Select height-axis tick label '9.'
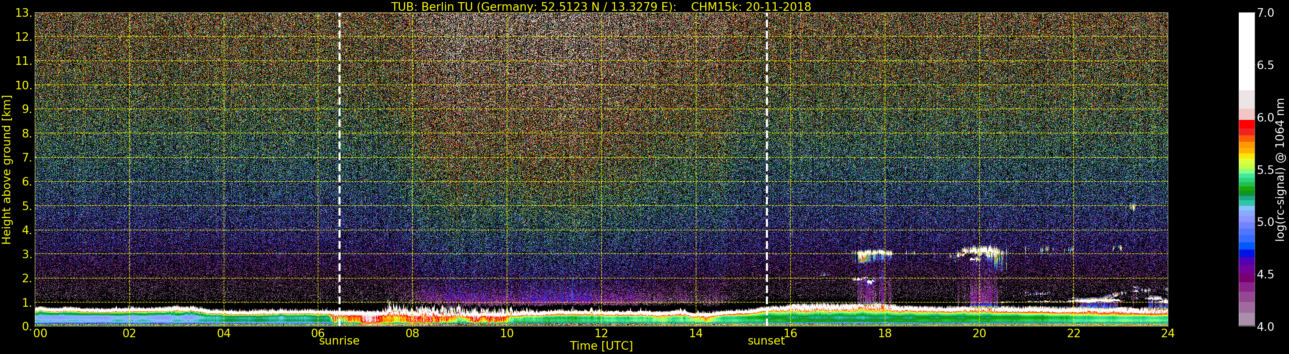1289x354 pixels. tap(27, 109)
